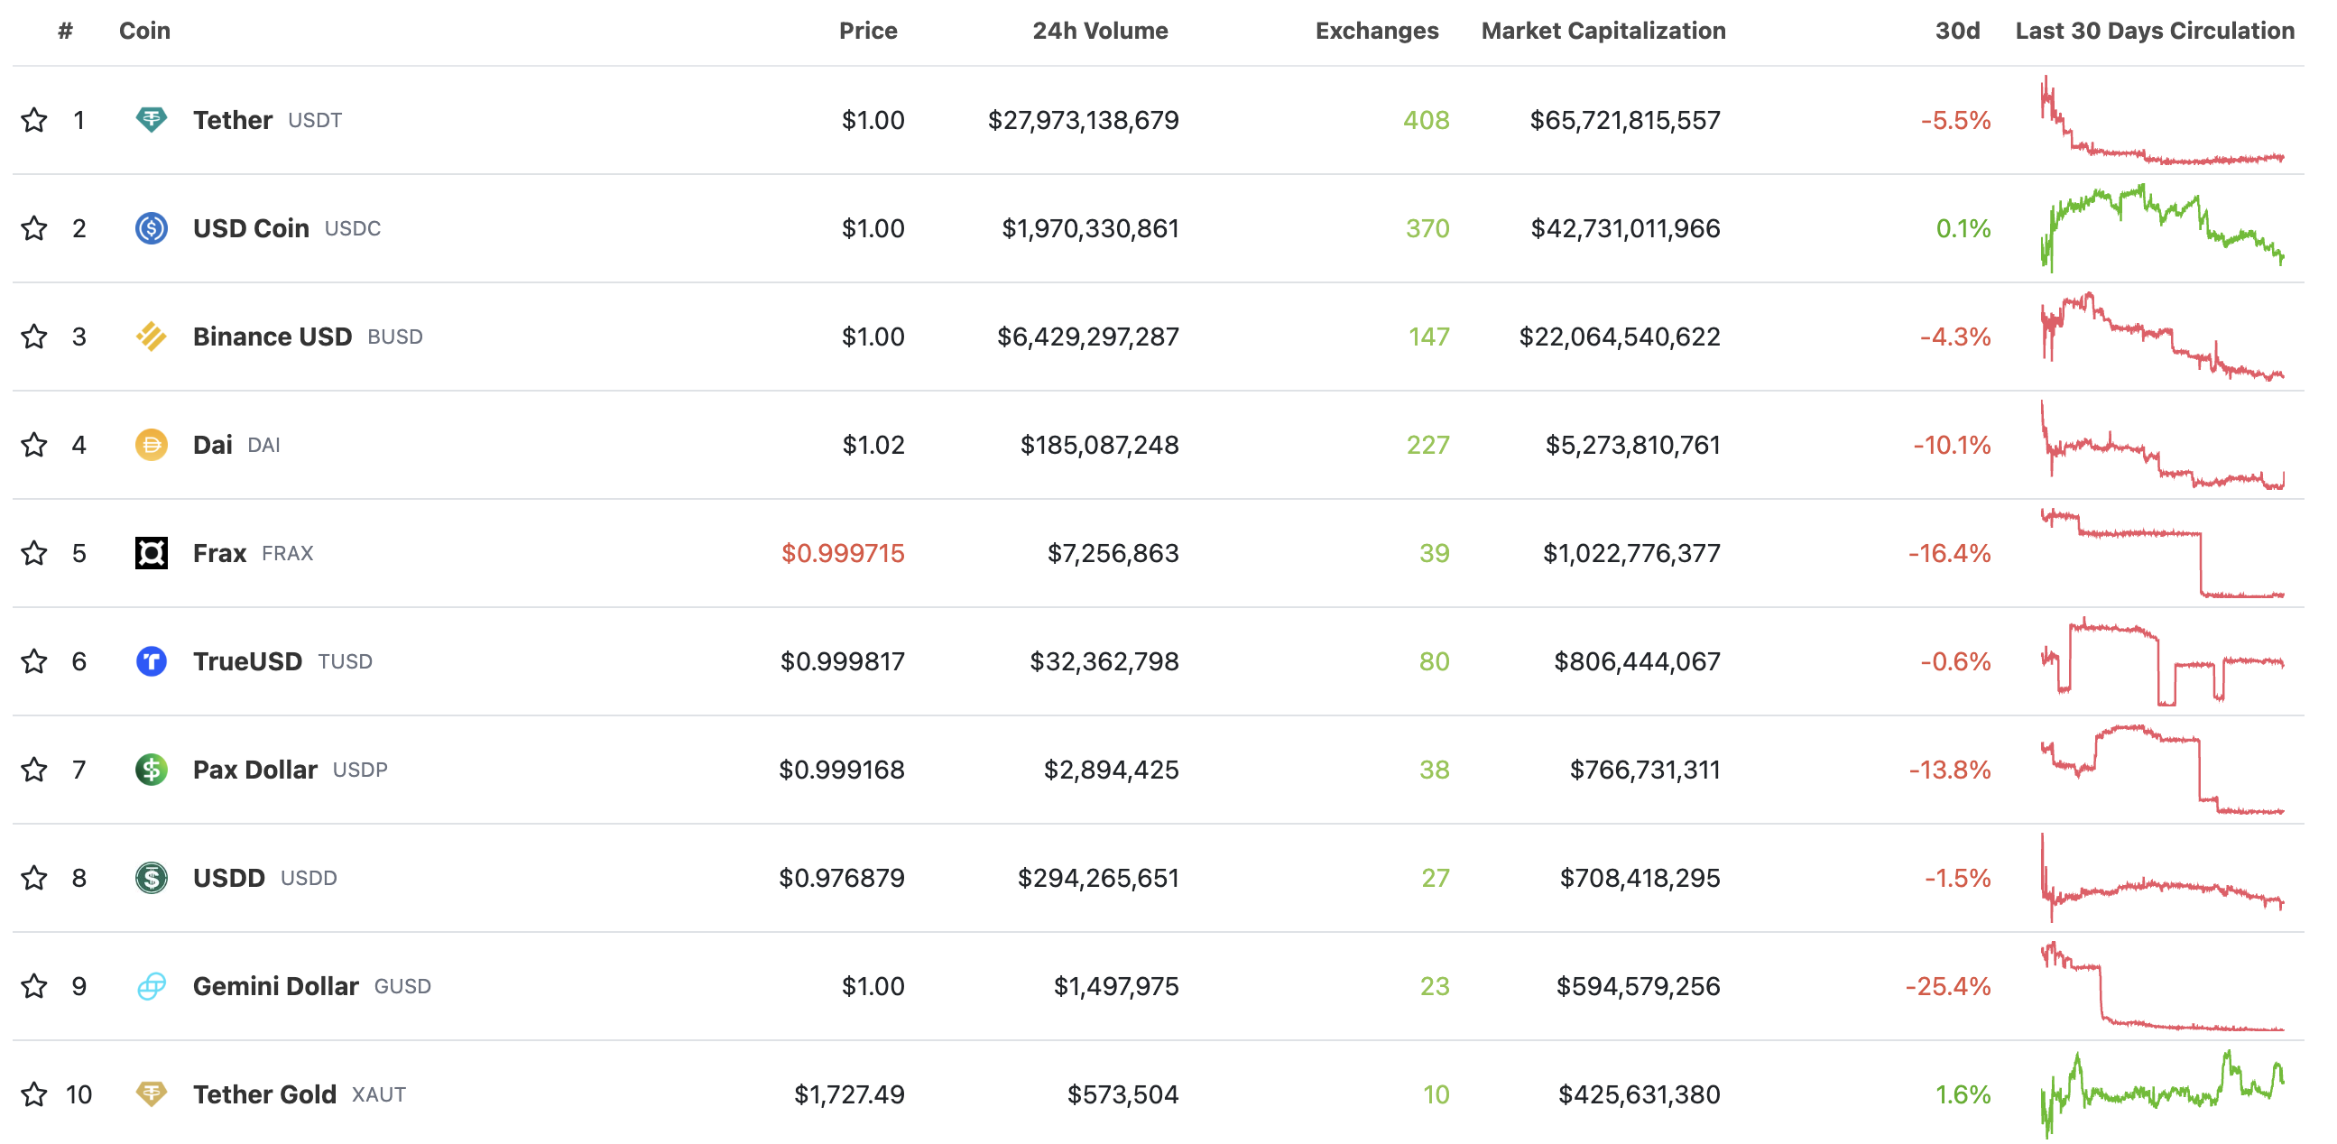Click the Dai coin logo icon

tap(152, 445)
